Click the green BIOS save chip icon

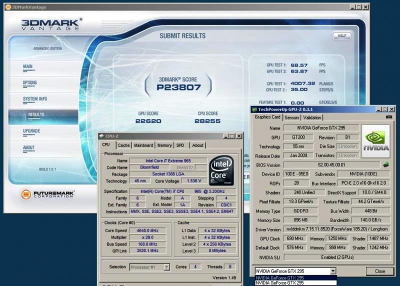click(x=386, y=165)
